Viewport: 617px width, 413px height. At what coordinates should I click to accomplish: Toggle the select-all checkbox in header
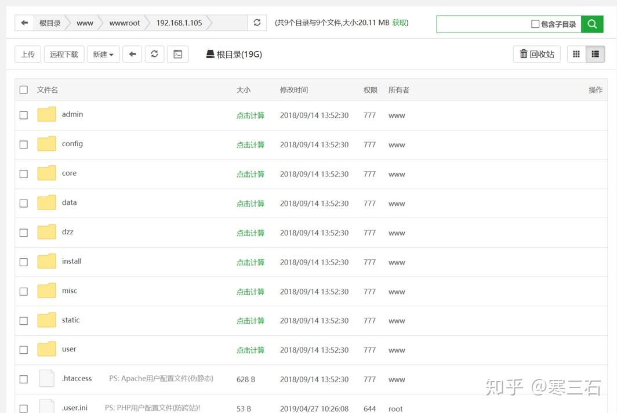click(x=24, y=90)
